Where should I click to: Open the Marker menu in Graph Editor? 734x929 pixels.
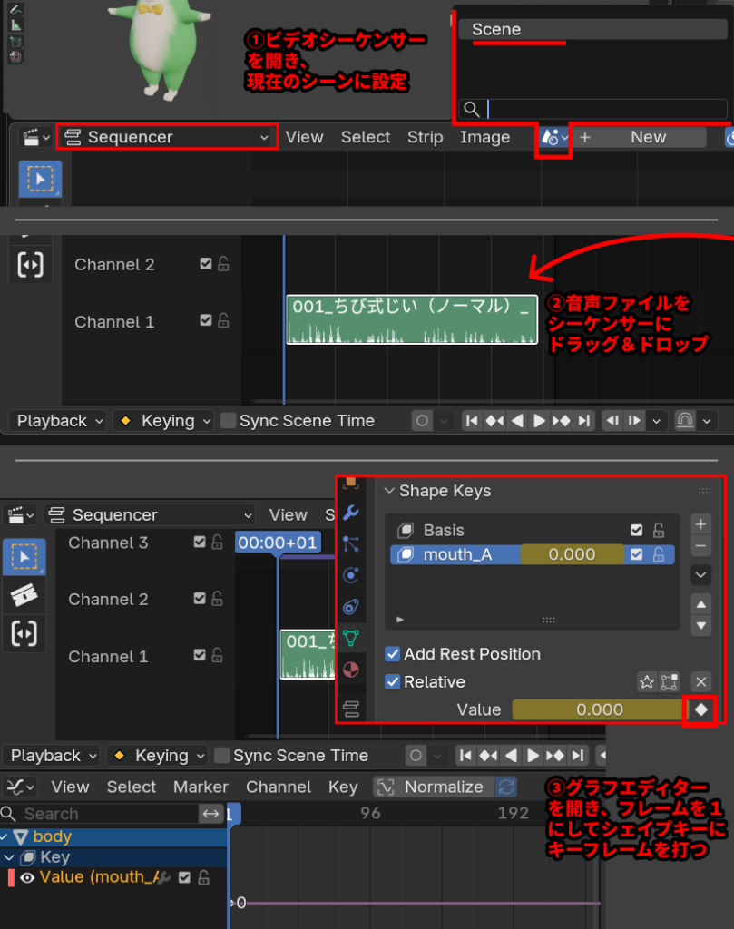(200, 787)
